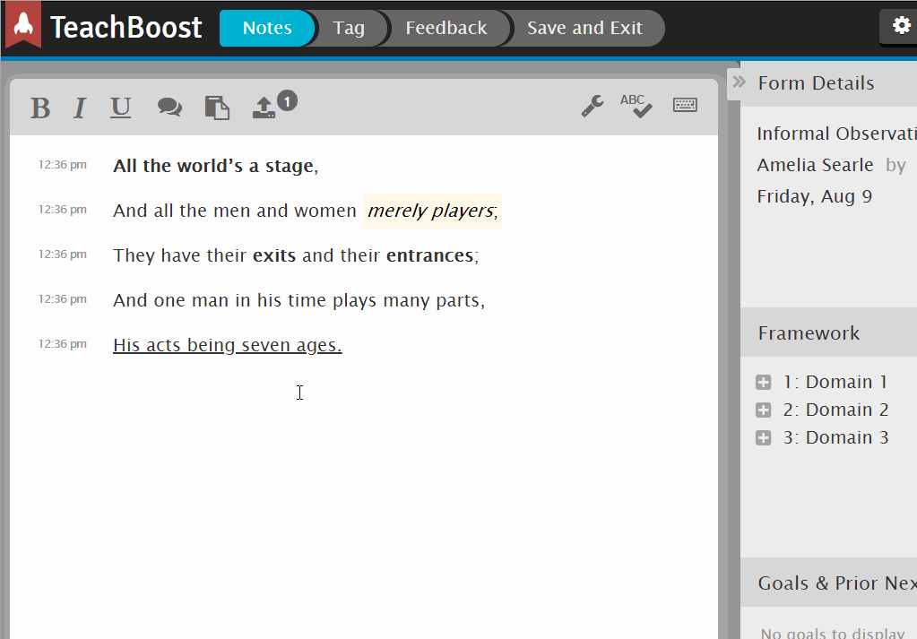Click the timestamp beside 'His acts being seven ages.'
The image size is (917, 639).
[63, 344]
